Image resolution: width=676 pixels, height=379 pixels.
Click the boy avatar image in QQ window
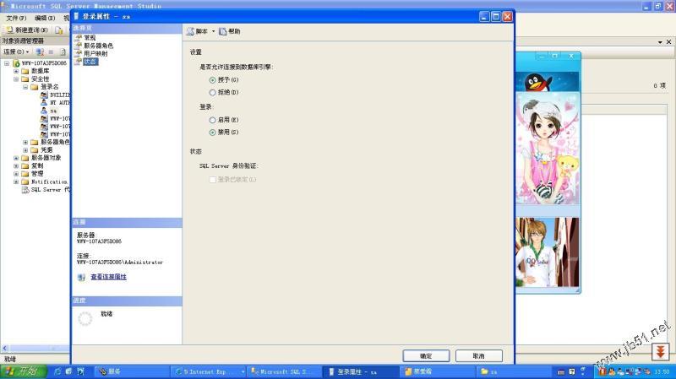(547, 252)
